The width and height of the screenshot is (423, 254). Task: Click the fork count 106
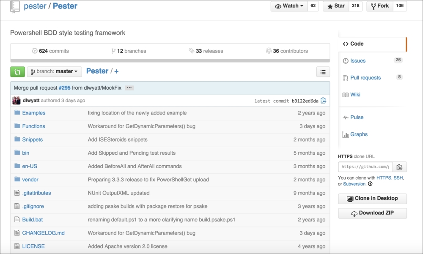(x=400, y=6)
